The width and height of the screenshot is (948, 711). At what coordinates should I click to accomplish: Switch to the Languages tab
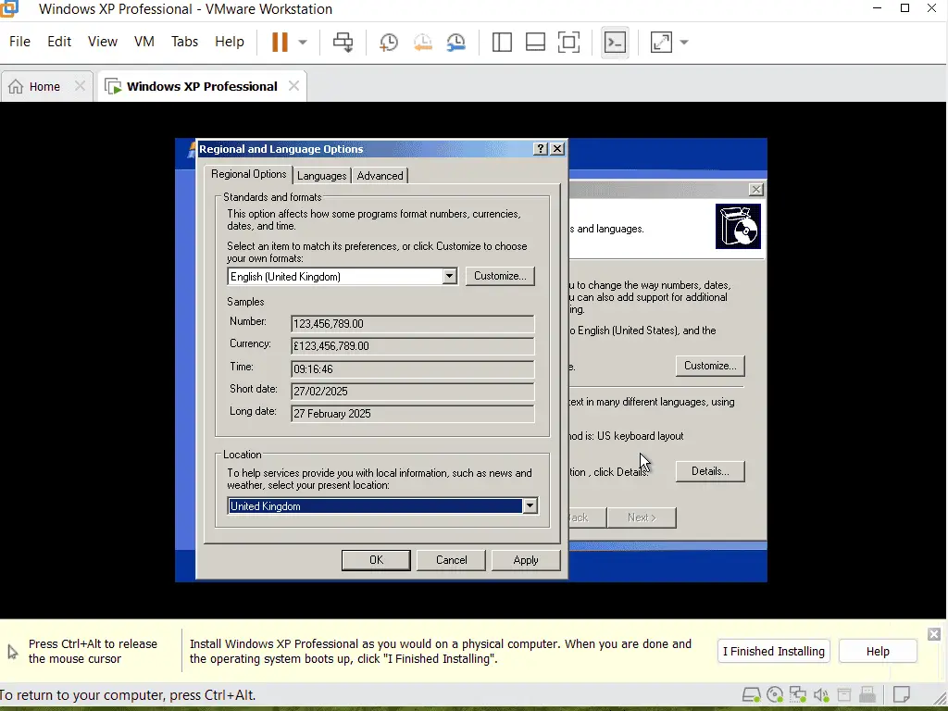pyautogui.click(x=321, y=176)
